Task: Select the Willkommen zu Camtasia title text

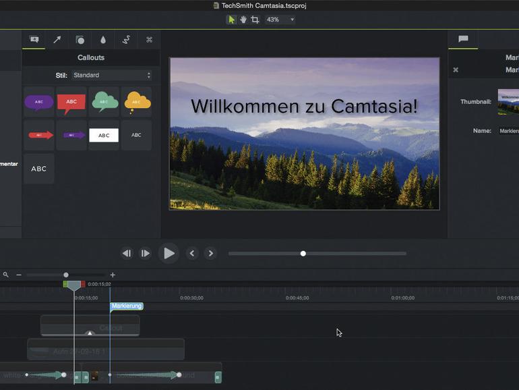Action: [x=304, y=107]
